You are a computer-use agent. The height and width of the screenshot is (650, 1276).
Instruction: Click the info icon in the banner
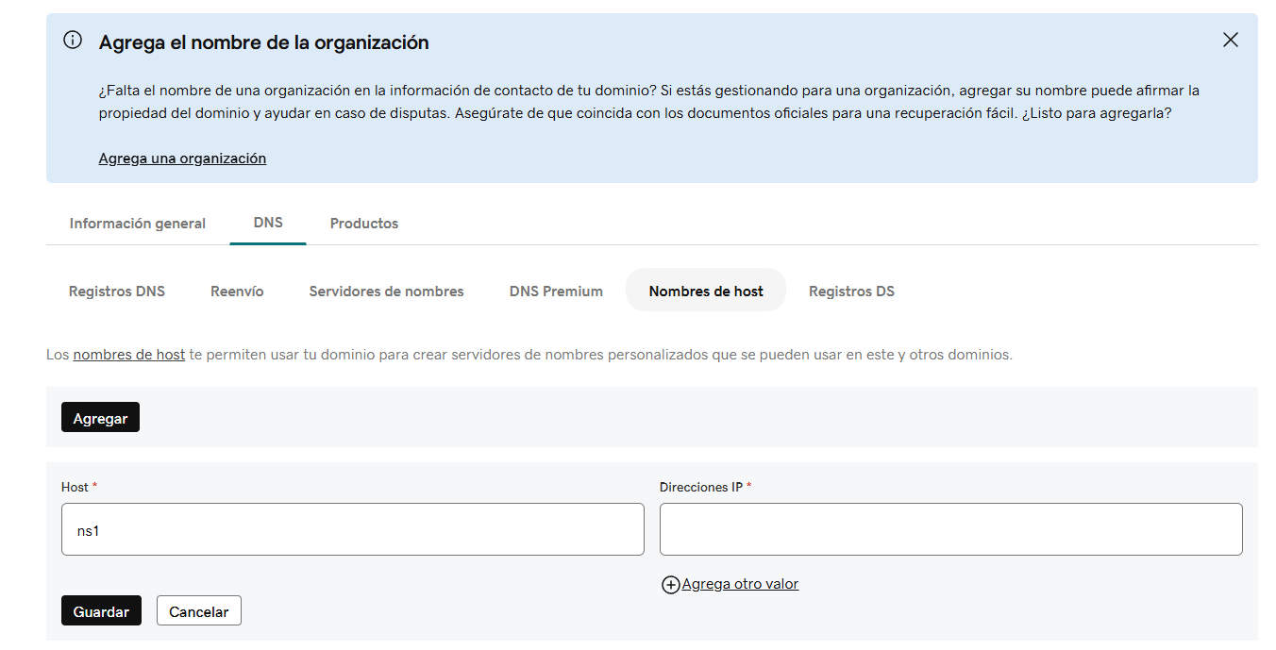pyautogui.click(x=73, y=40)
